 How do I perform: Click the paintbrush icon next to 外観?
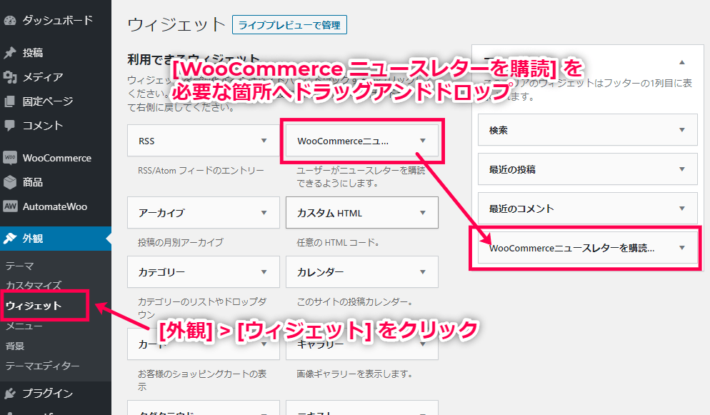pos(9,239)
